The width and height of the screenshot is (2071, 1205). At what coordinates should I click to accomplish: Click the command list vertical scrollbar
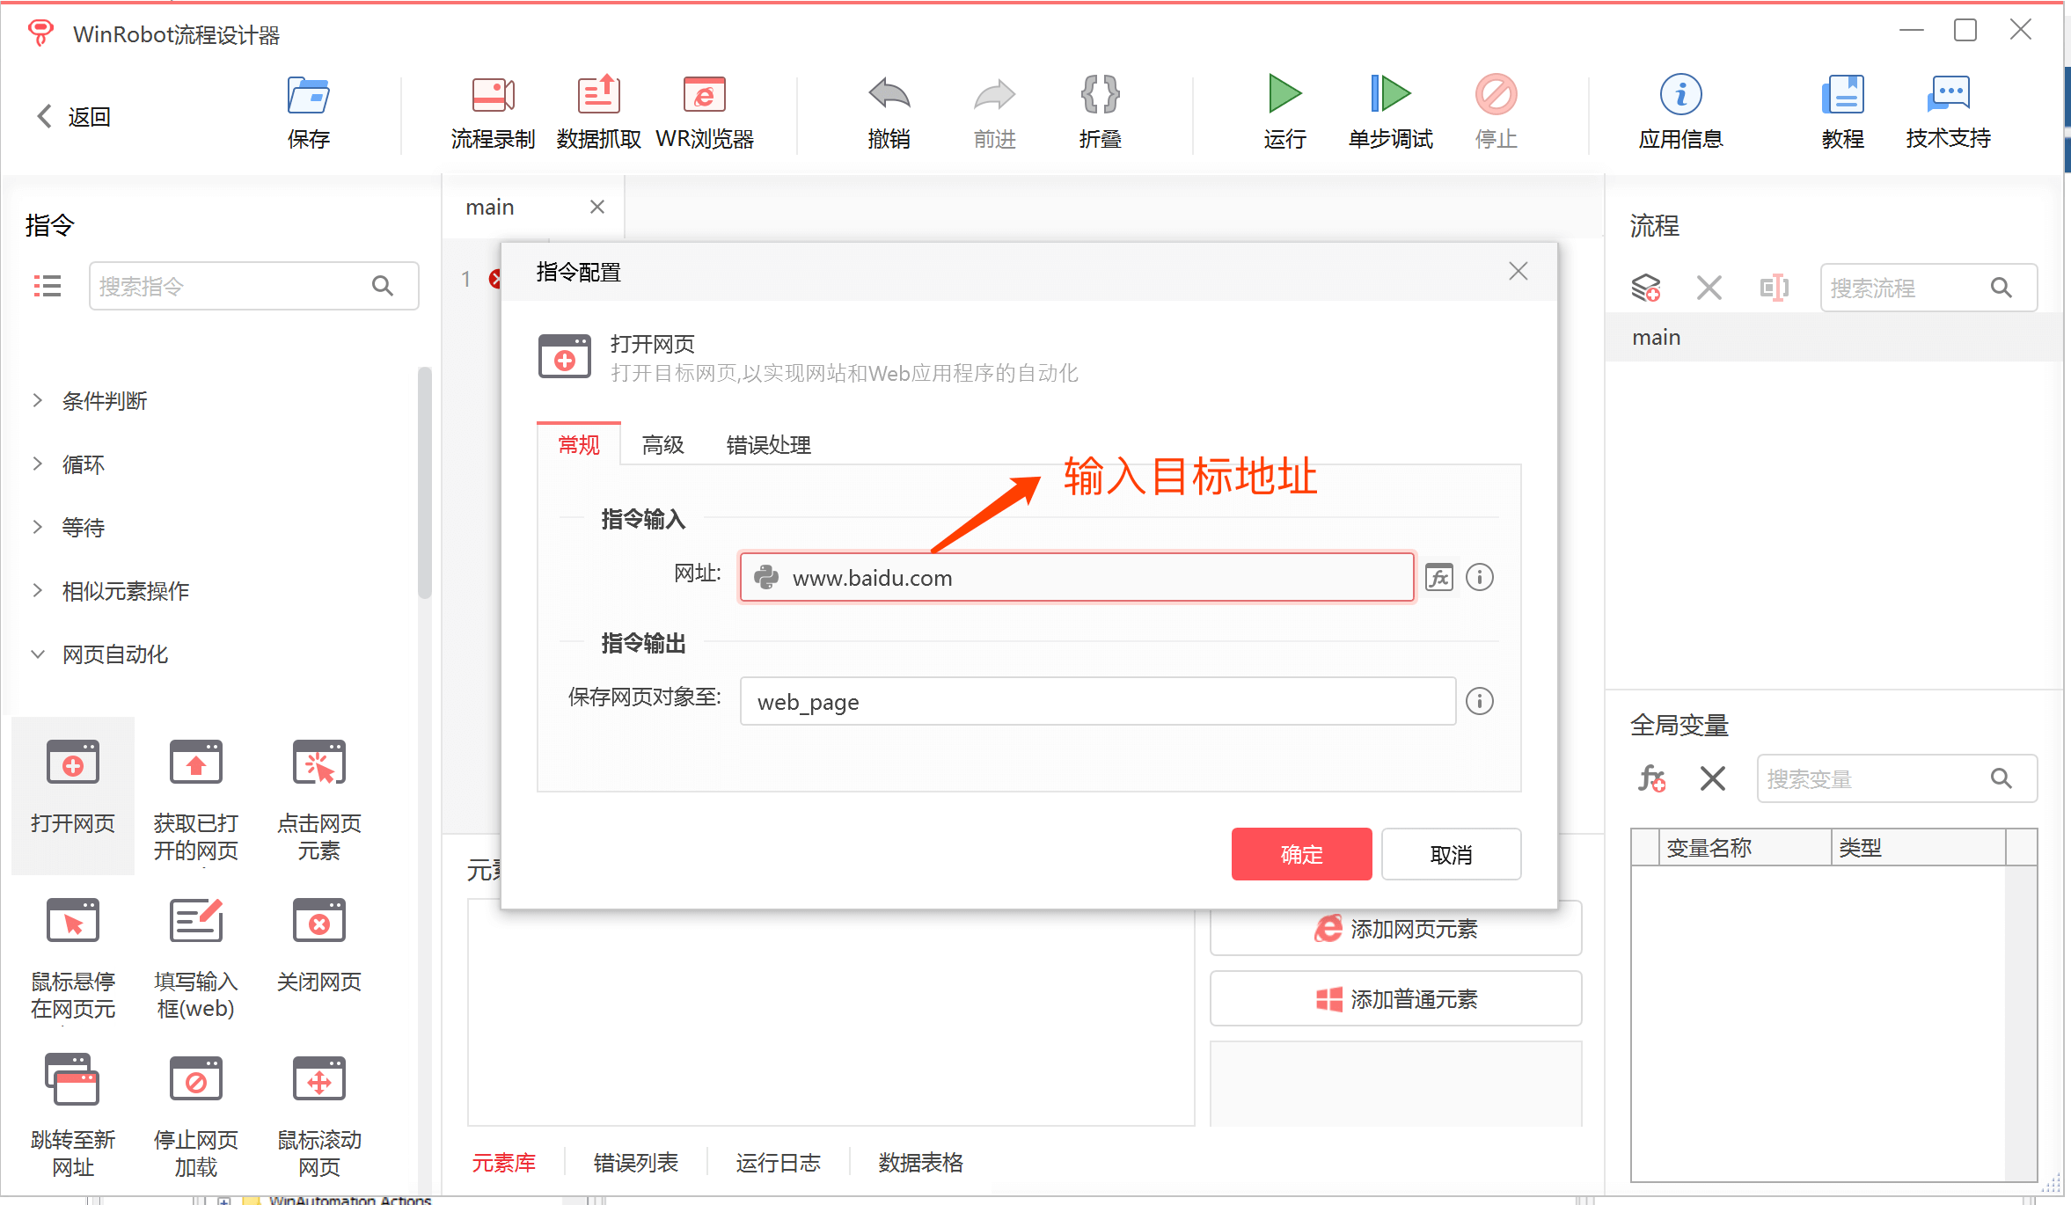pos(425,484)
